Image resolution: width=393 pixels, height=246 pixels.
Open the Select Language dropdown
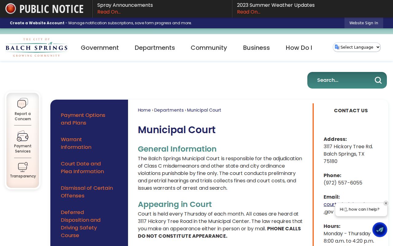point(357,47)
